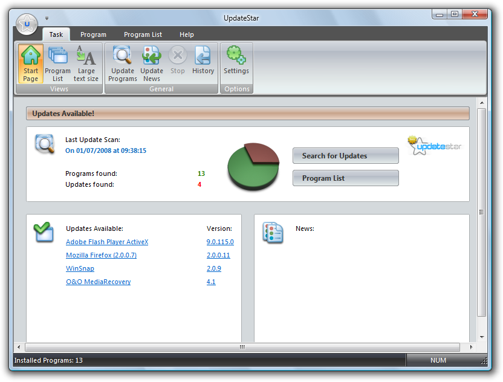The height and width of the screenshot is (382, 503).
Task: Click the magnifier scan icon beside Last Update Scan
Action: pyautogui.click(x=45, y=144)
